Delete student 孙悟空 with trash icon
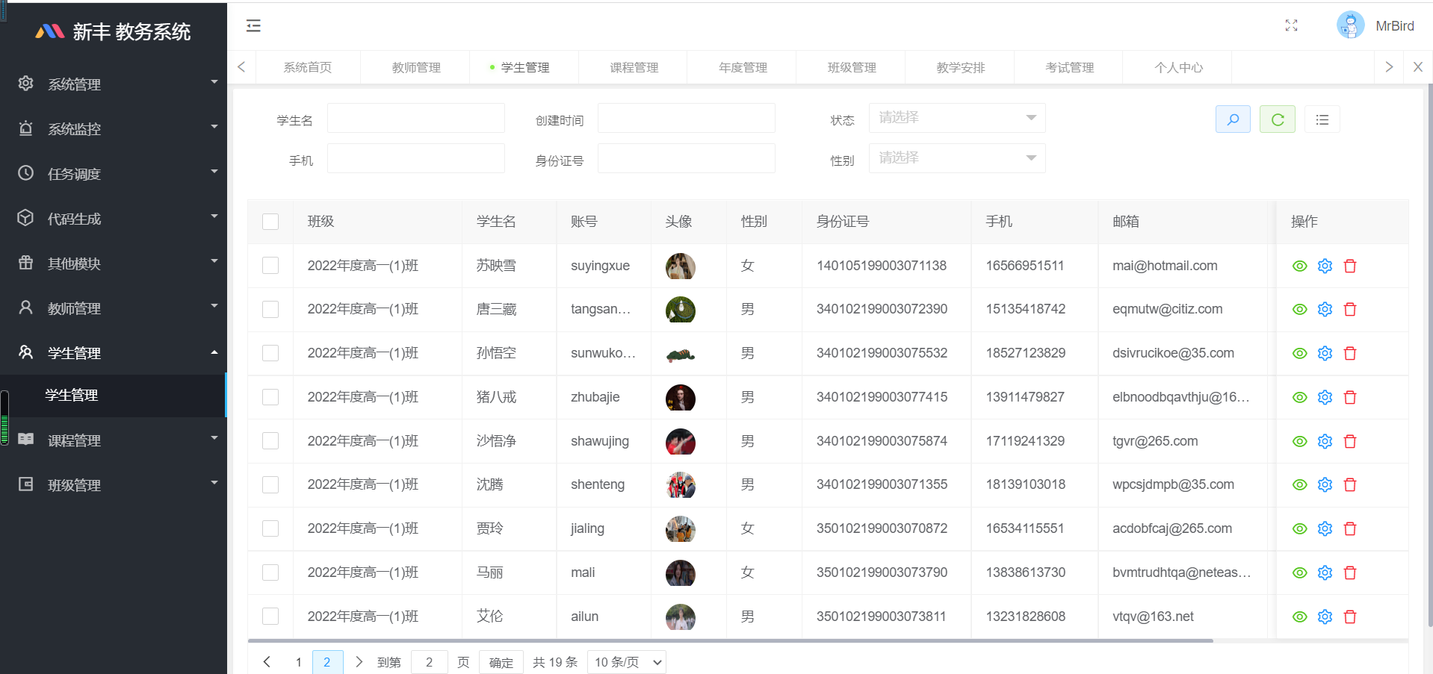 pyautogui.click(x=1350, y=354)
